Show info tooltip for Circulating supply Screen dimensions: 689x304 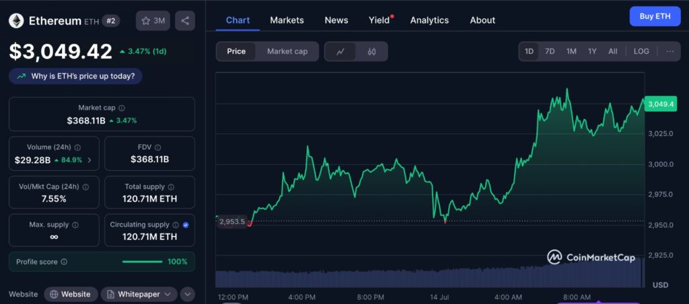point(176,225)
